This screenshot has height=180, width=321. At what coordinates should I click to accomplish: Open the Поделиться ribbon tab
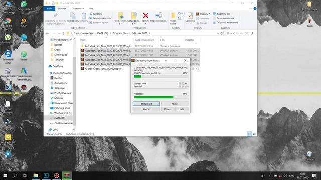[x=78, y=9]
